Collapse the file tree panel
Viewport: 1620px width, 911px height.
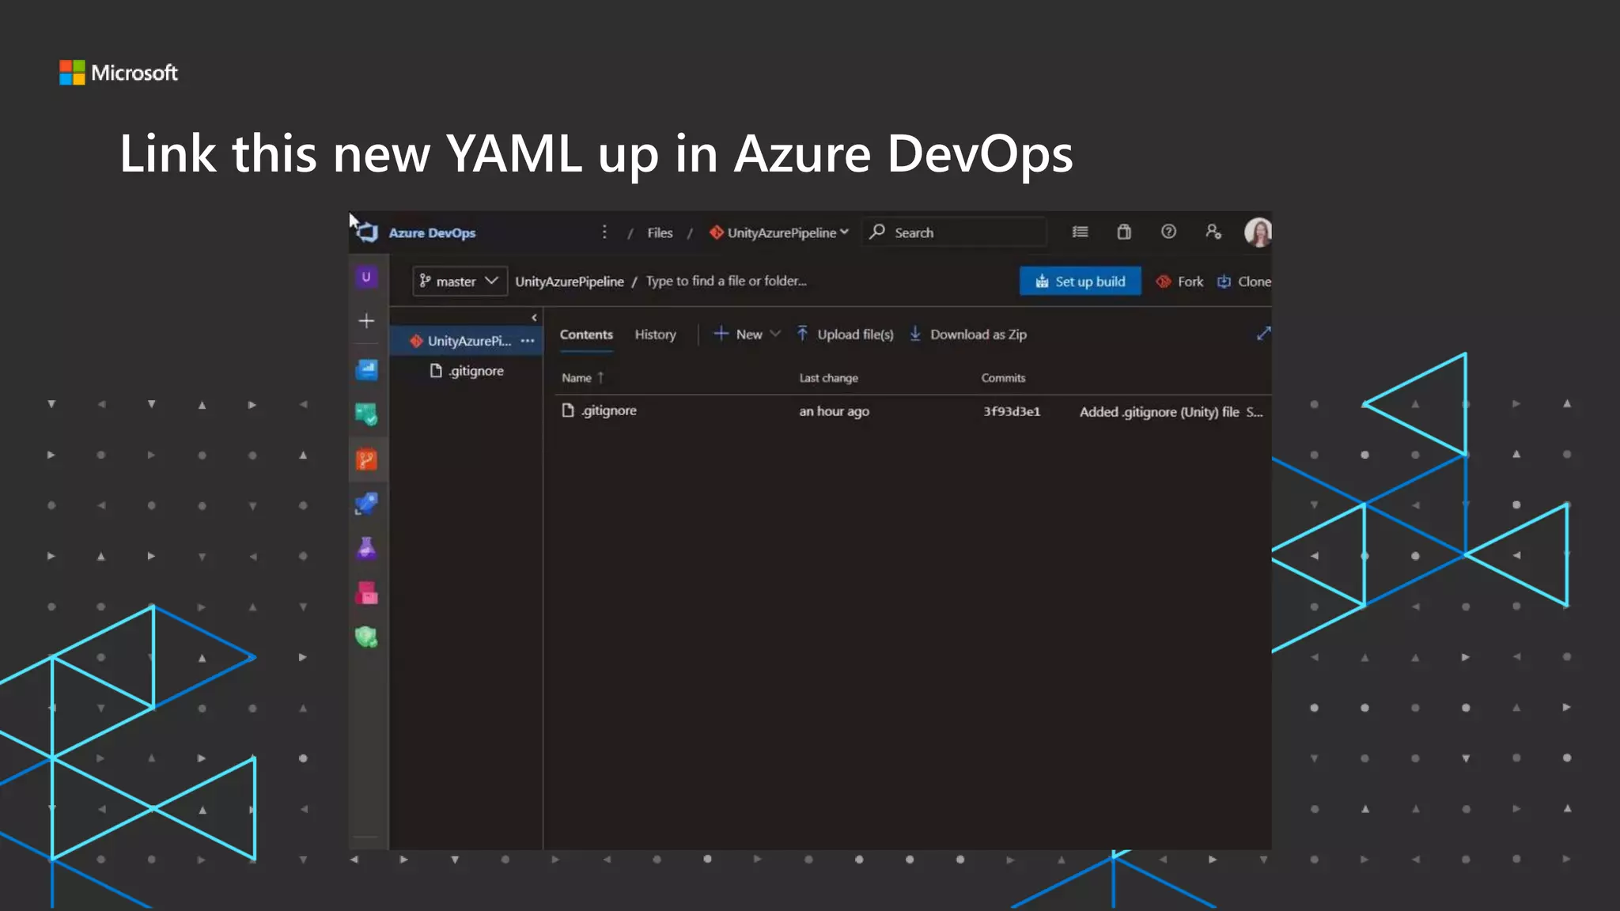[534, 318]
